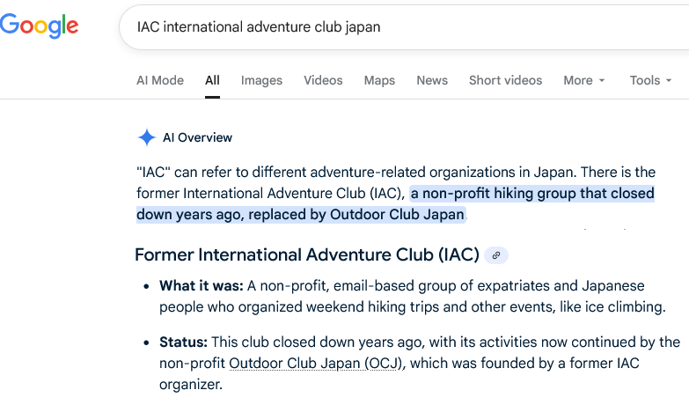Viewport: 689px width, 405px height.
Task: Open the Short videos tab
Action: [x=505, y=80]
